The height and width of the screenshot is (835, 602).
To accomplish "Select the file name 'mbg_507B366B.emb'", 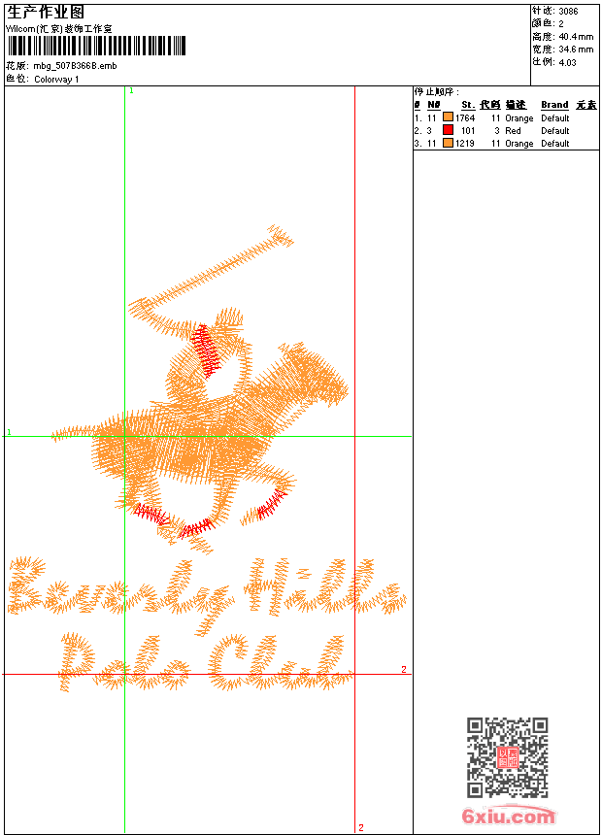I will [x=75, y=66].
